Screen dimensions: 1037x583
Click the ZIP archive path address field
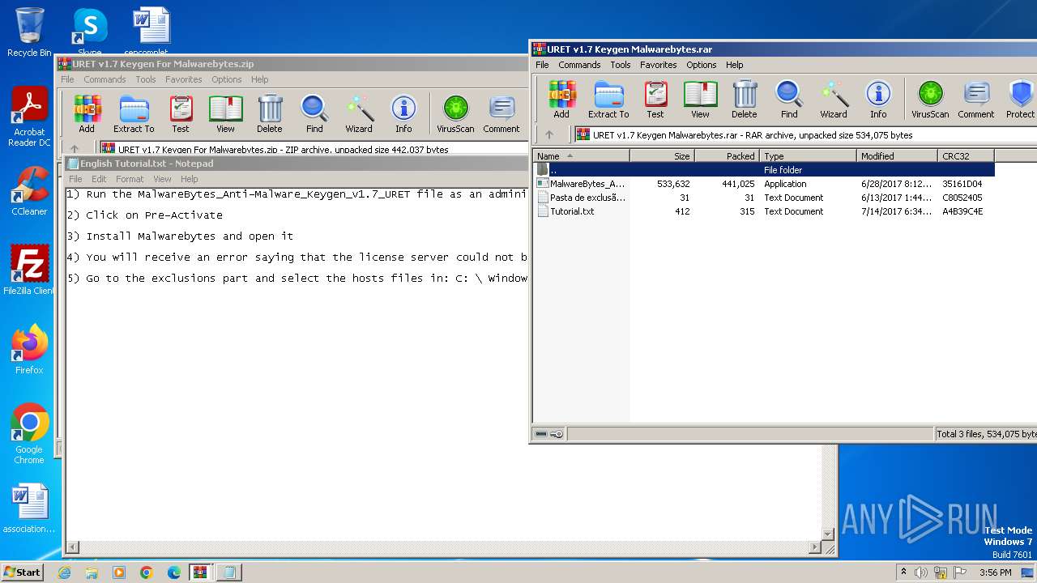(314, 149)
